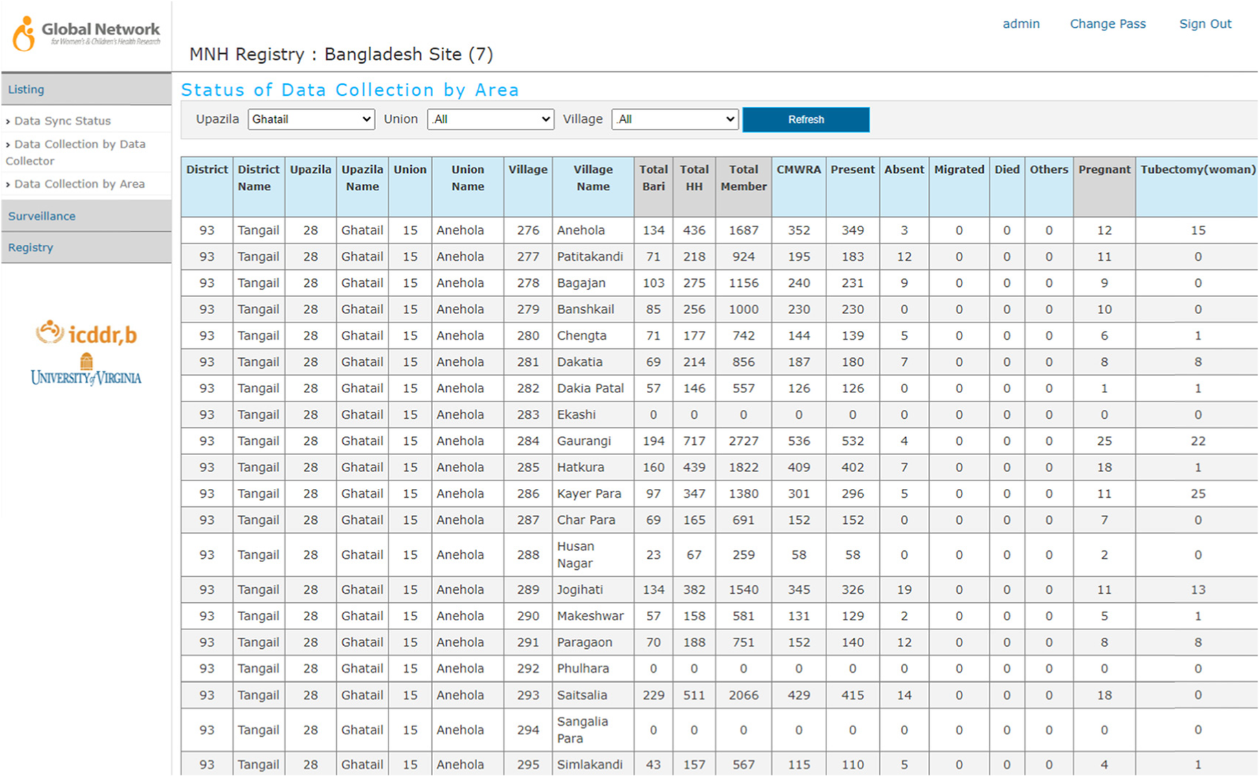Select village name Phulhara
Viewport: 1260px width, 777px height.
tap(583, 669)
